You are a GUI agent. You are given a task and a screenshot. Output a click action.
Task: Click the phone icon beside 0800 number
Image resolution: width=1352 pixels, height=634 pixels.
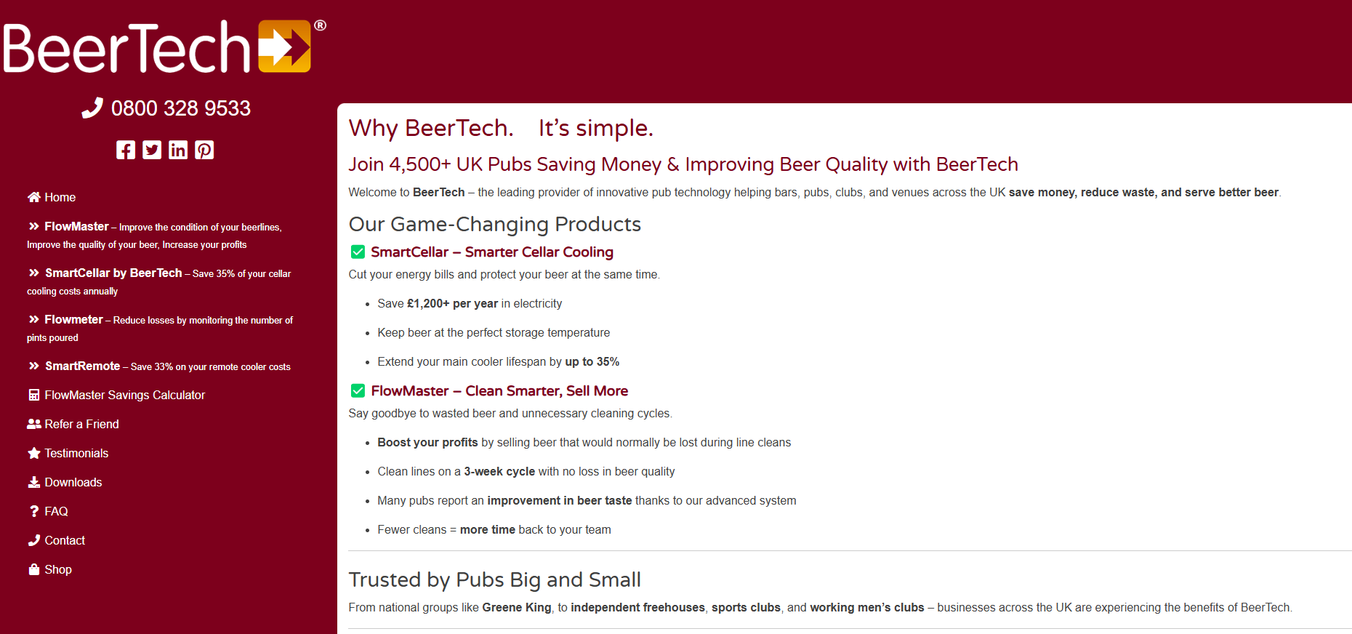tap(92, 108)
